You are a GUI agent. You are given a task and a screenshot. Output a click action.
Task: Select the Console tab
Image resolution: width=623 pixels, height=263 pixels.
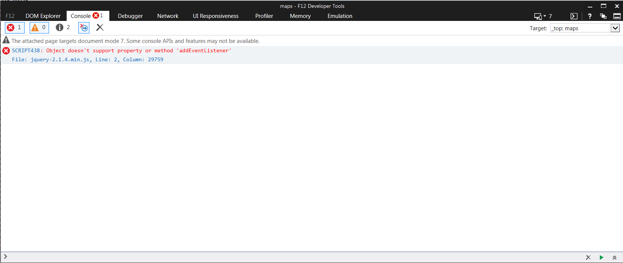[88, 16]
